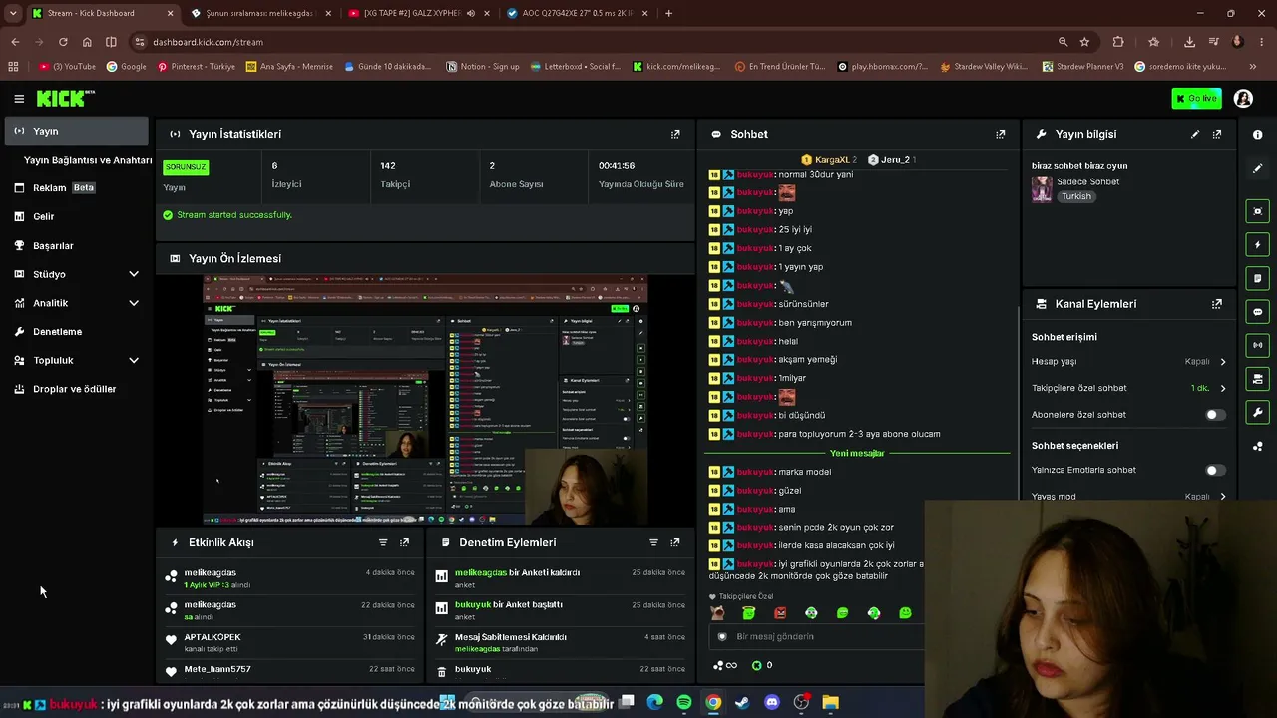This screenshot has height=718, width=1277.
Task: Click the green Go live button
Action: pyautogui.click(x=1197, y=99)
